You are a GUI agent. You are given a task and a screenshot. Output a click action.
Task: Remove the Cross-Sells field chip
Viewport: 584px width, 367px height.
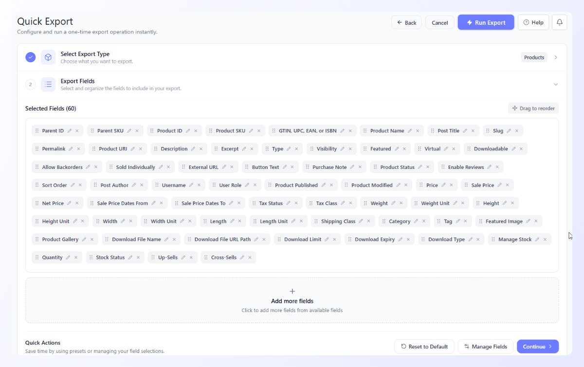coord(250,257)
